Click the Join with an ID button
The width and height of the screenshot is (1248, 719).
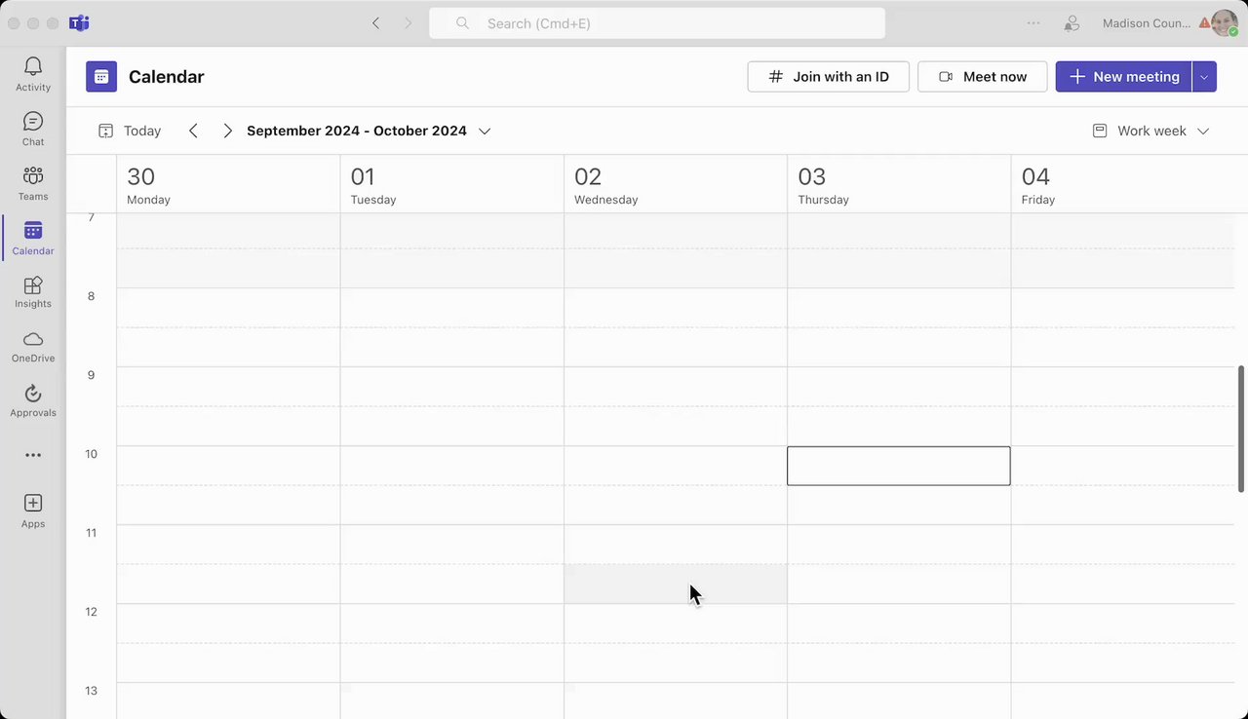(x=828, y=77)
